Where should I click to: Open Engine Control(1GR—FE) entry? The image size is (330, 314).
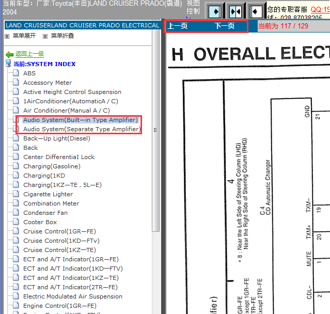(x=60, y=306)
